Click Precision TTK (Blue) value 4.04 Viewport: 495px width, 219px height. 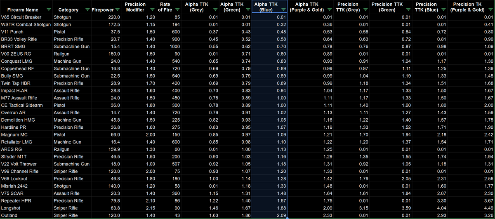point(441,208)
